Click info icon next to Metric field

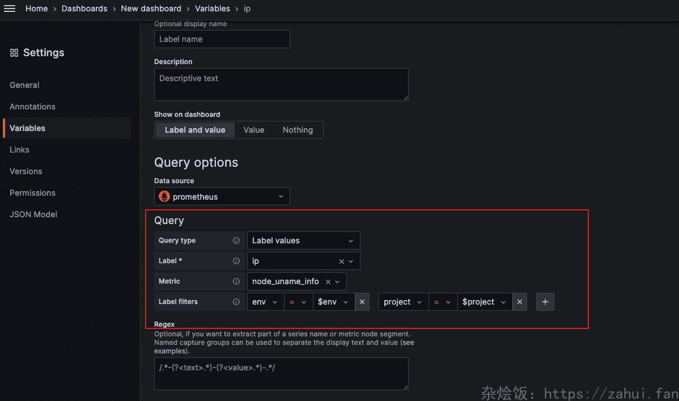point(236,281)
